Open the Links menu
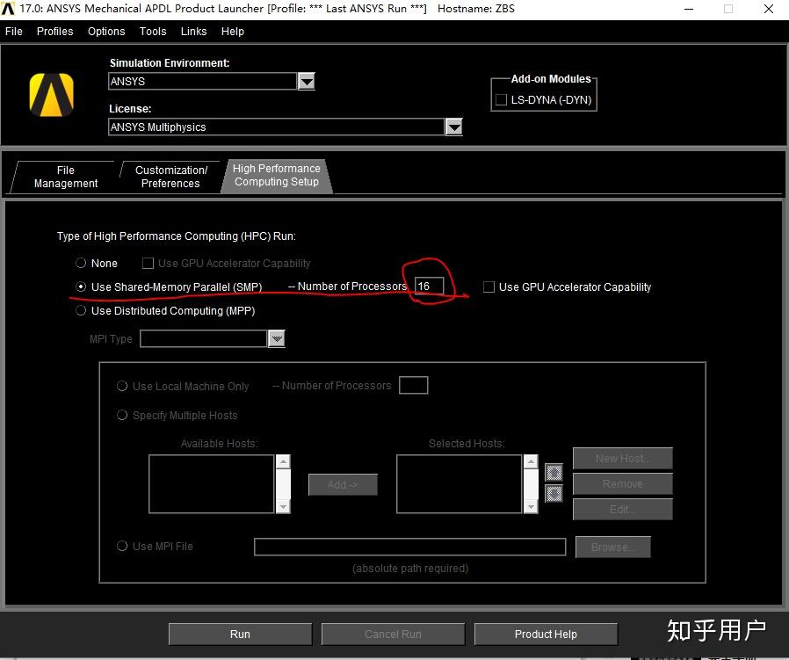The image size is (789, 660). coord(193,32)
